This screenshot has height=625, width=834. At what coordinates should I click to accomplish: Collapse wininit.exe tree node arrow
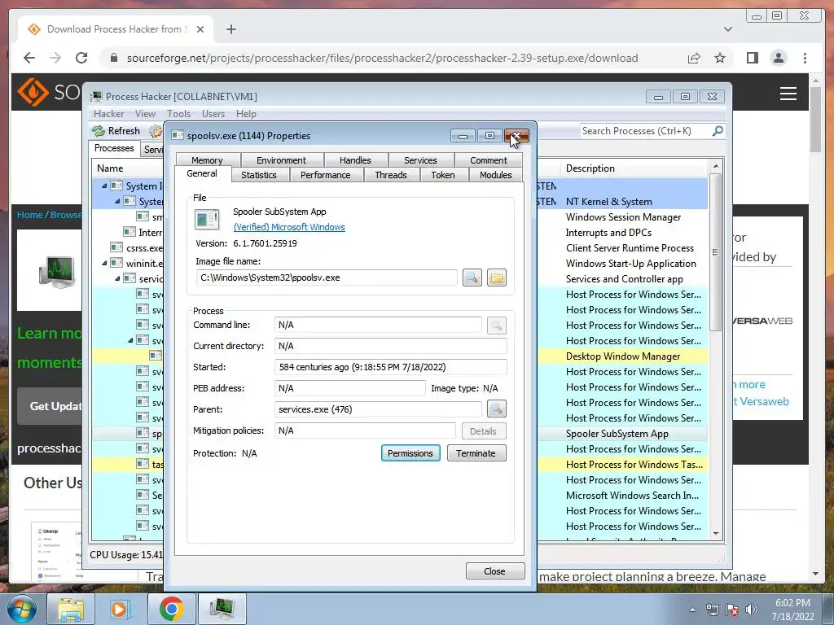click(x=104, y=263)
